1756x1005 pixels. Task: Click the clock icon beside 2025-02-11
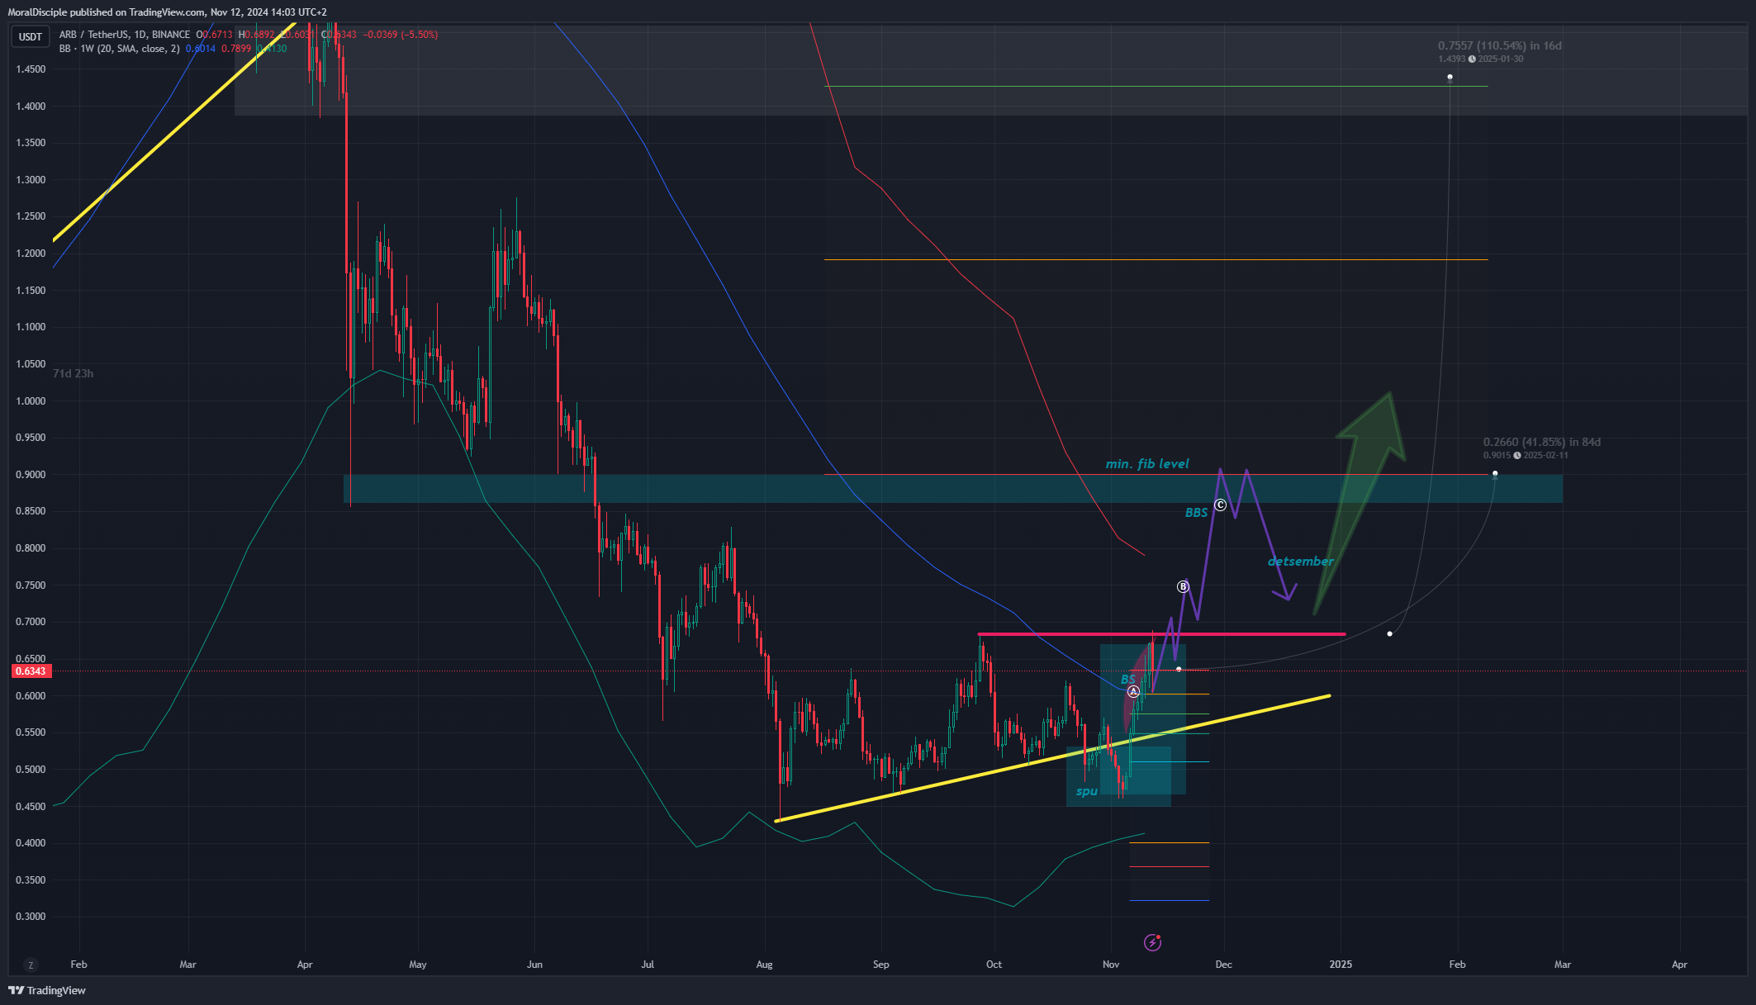(x=1516, y=456)
